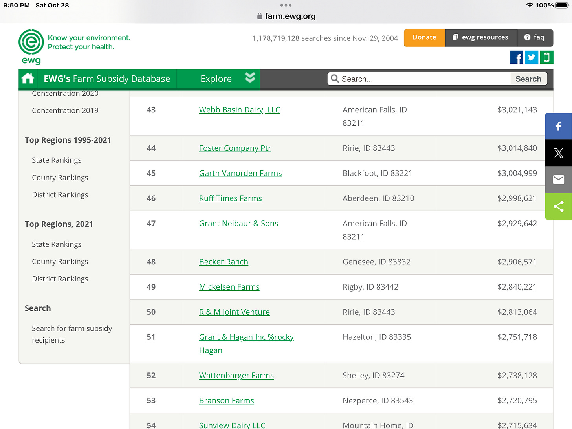Open County Rankings under Top Regions, 2021
Viewport: 572px width, 429px height.
[60, 262]
